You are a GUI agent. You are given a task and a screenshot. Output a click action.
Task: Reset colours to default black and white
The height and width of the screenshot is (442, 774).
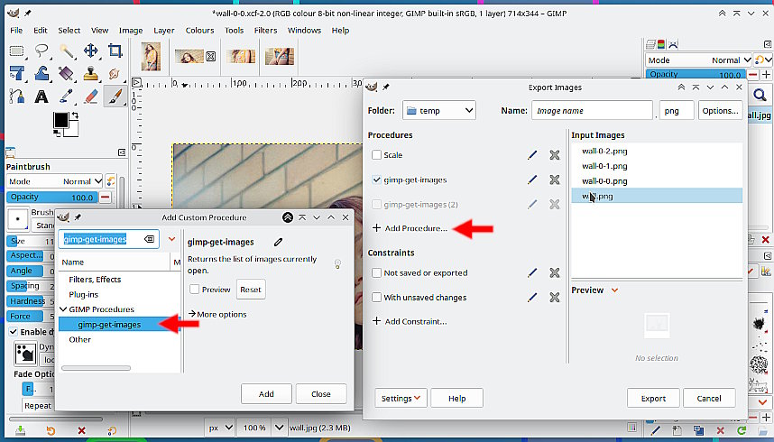(56, 134)
